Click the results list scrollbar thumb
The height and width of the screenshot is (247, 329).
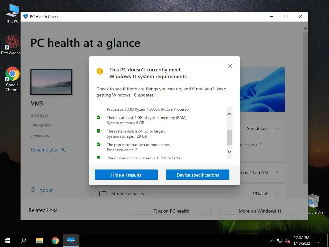229,137
